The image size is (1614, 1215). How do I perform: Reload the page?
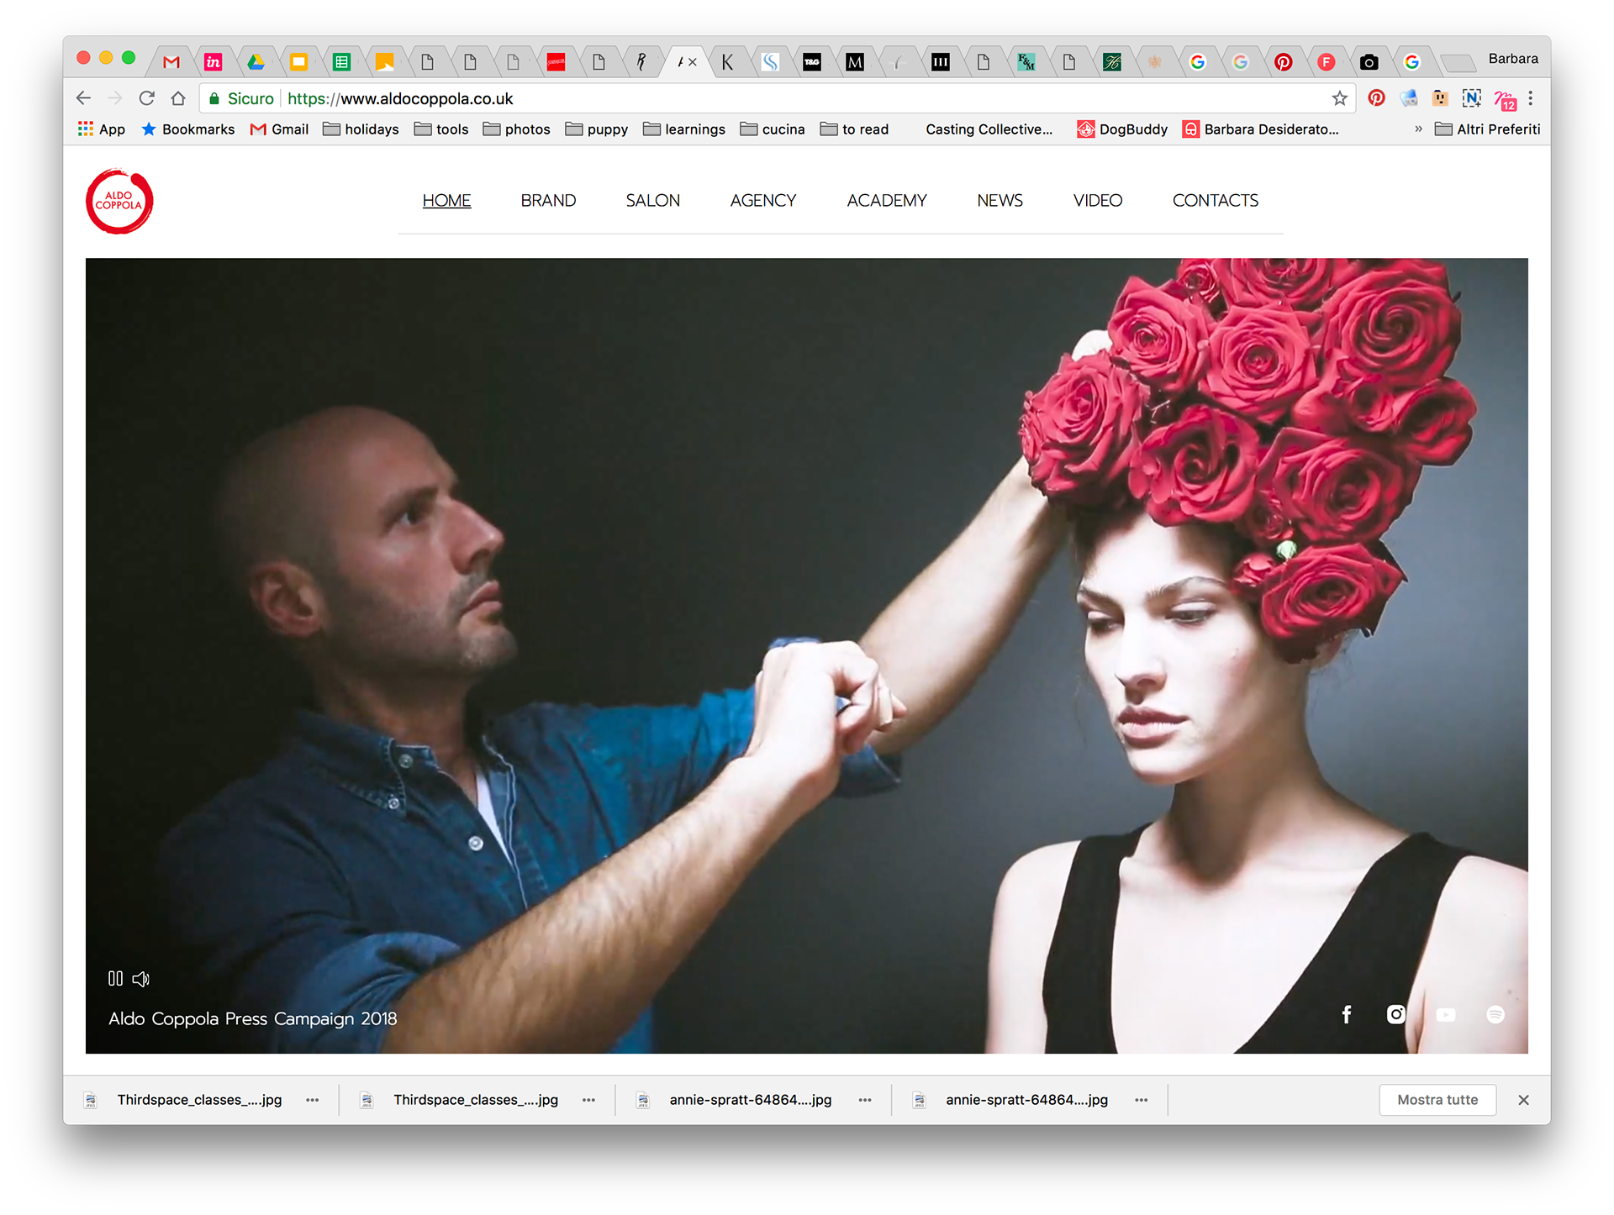point(147,98)
